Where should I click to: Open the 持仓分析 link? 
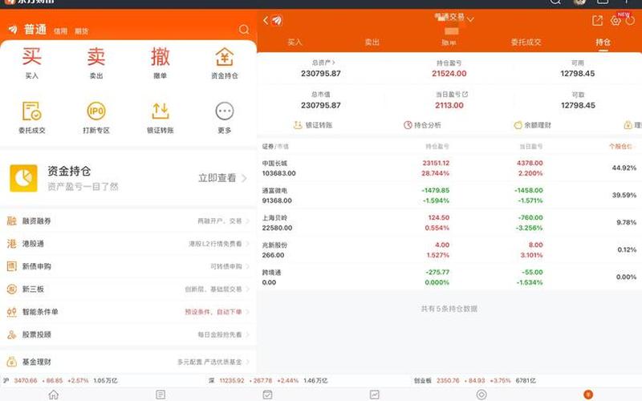(422, 125)
